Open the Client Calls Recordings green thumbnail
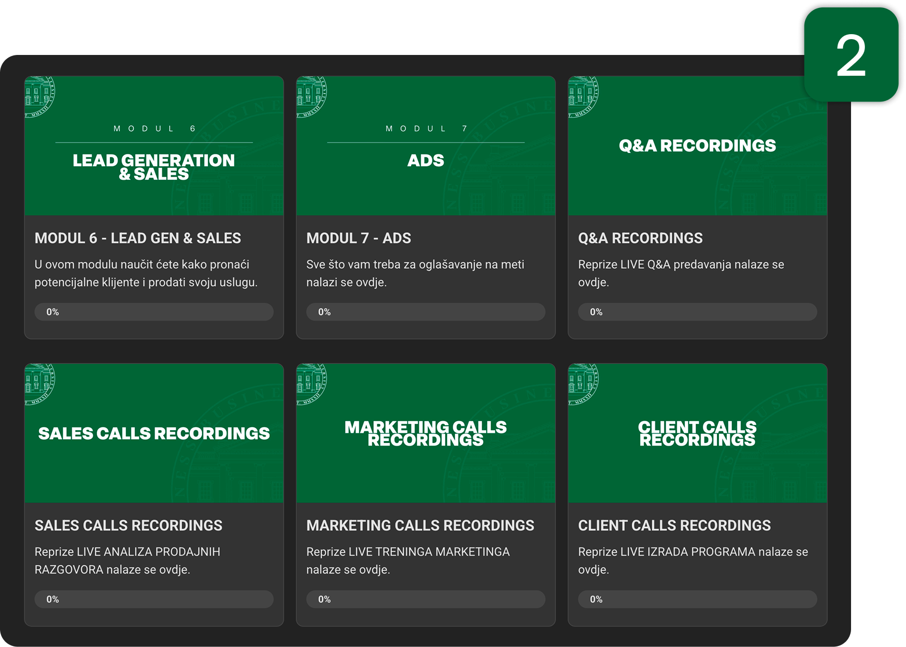 pos(698,433)
